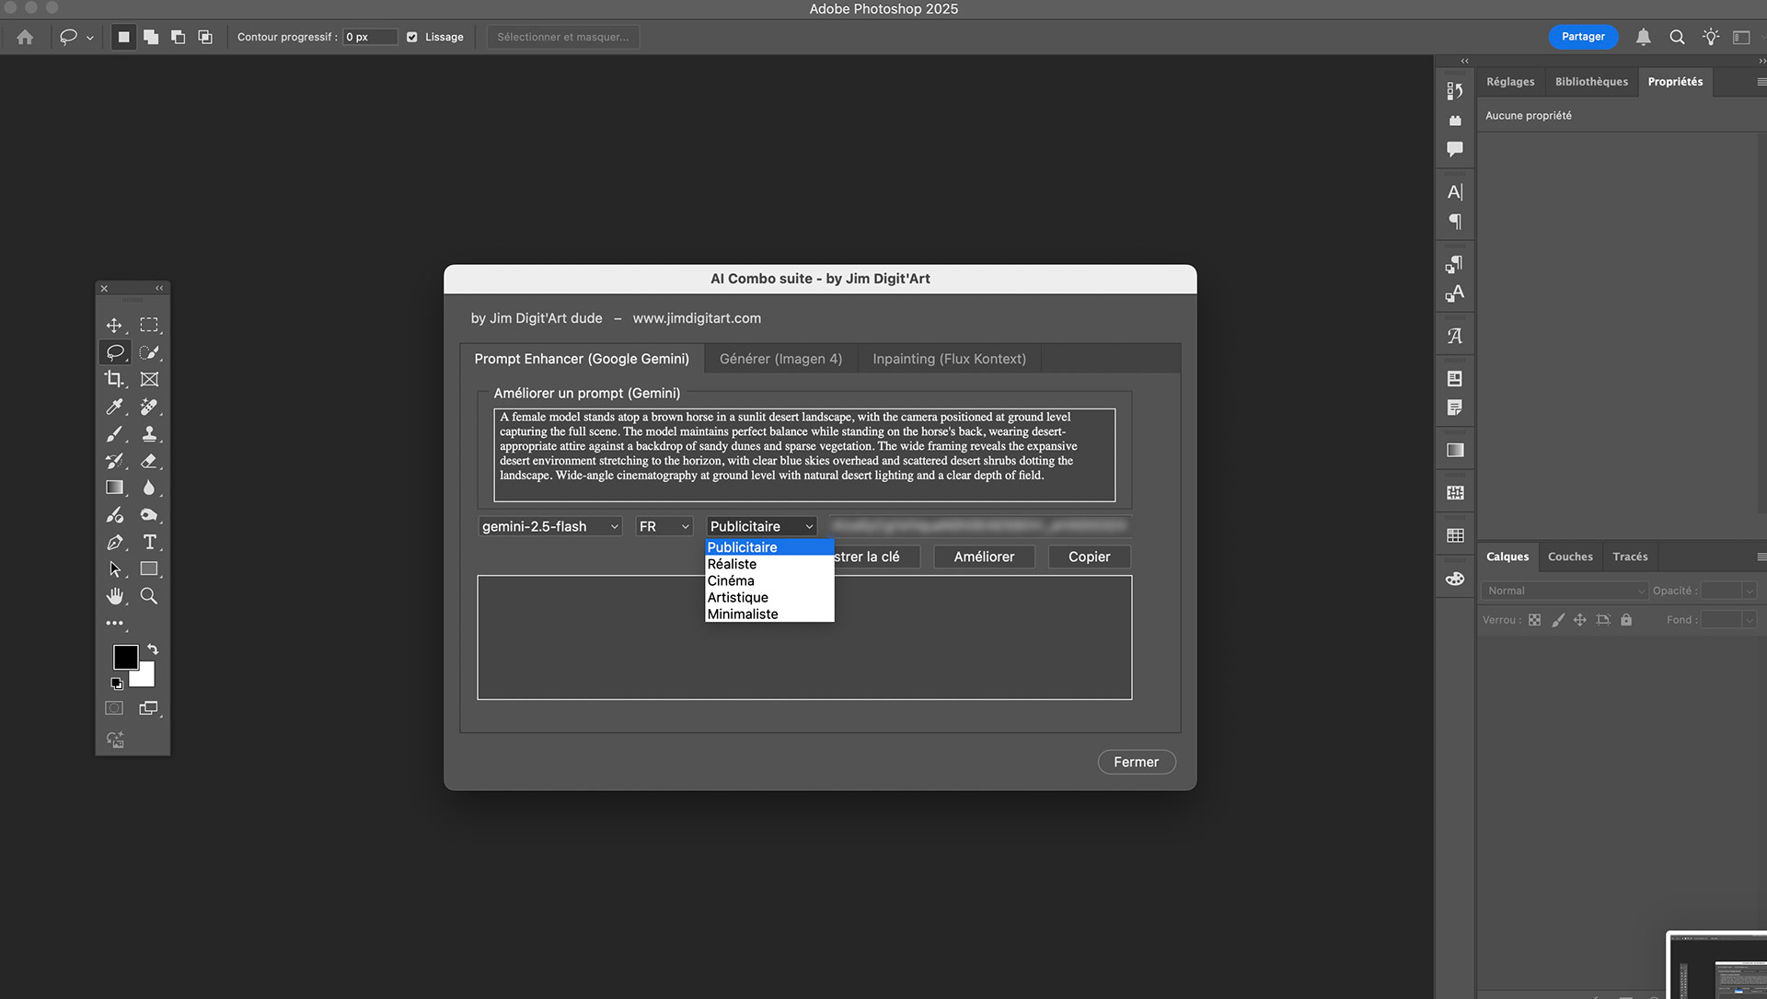
Task: Click the Generate Image icon in the toolbox
Action: [x=114, y=740]
